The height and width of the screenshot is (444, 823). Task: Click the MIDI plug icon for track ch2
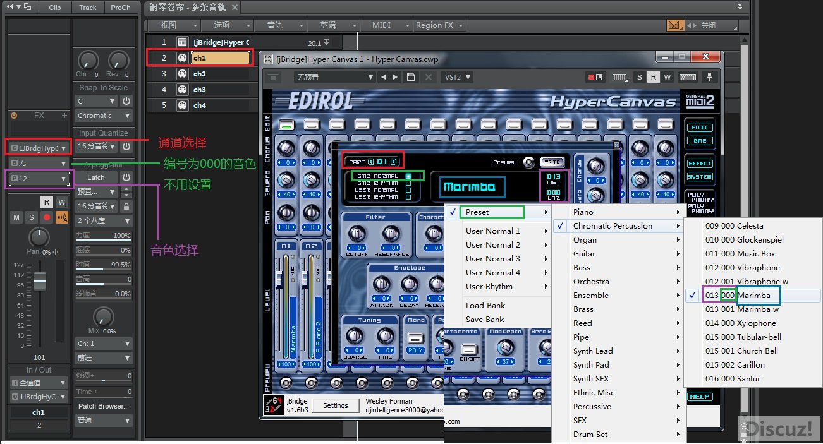click(182, 74)
